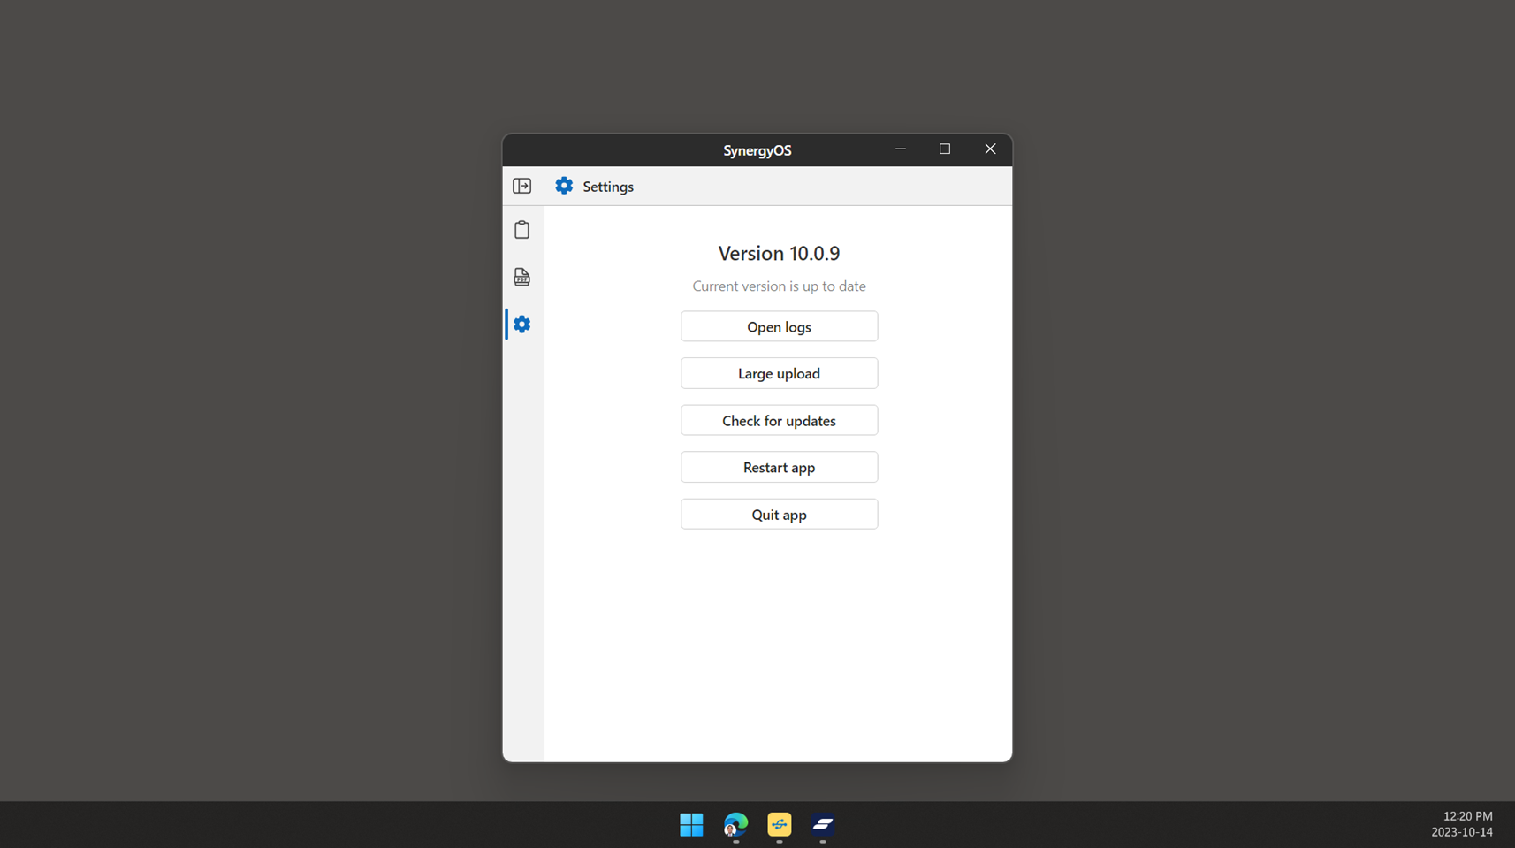Screen dimensions: 1515x848
Task: Select the Settings gear in sidebar
Action: [521, 325]
